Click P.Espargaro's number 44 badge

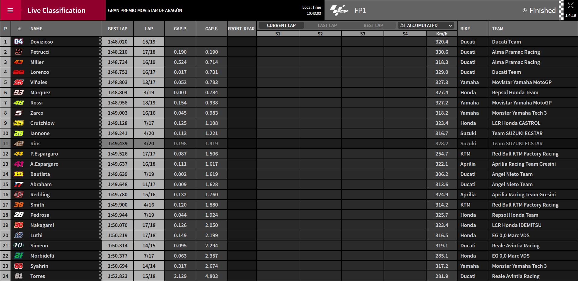click(x=18, y=154)
